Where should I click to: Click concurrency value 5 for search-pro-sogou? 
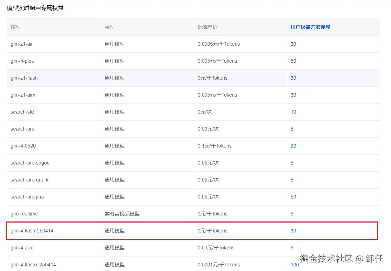292,163
